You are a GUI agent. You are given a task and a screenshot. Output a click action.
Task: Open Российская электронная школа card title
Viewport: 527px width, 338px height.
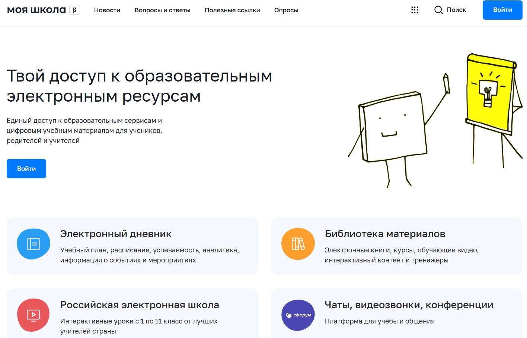pyautogui.click(x=140, y=305)
